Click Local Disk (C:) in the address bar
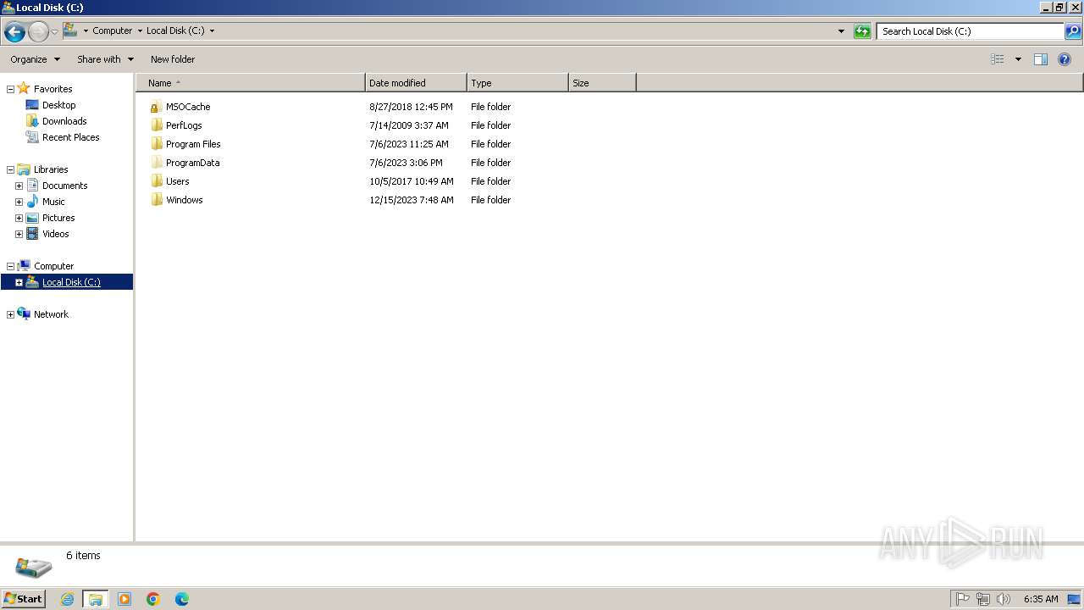This screenshot has height=610, width=1084. 175,30
